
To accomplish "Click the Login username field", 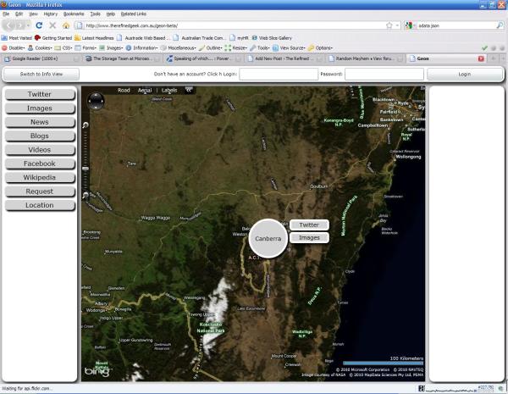I will (x=279, y=75).
